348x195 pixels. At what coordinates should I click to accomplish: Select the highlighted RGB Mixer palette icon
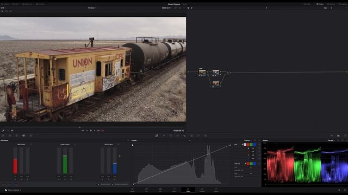(23, 135)
